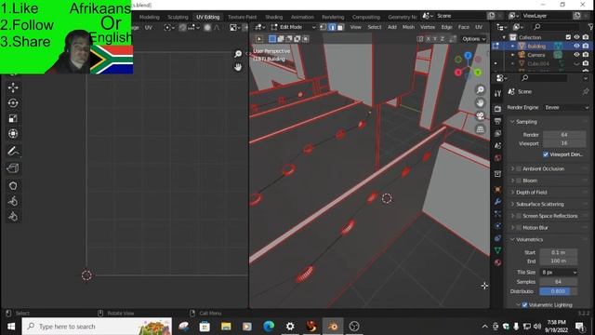Toggle camera view in 3D viewport
595x335 pixels.
click(x=481, y=115)
